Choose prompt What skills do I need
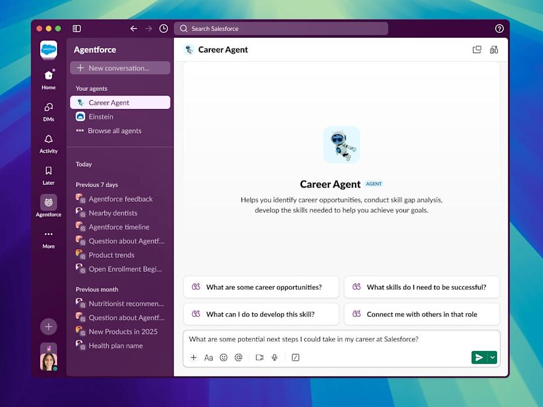The image size is (543, 407). coord(422,287)
